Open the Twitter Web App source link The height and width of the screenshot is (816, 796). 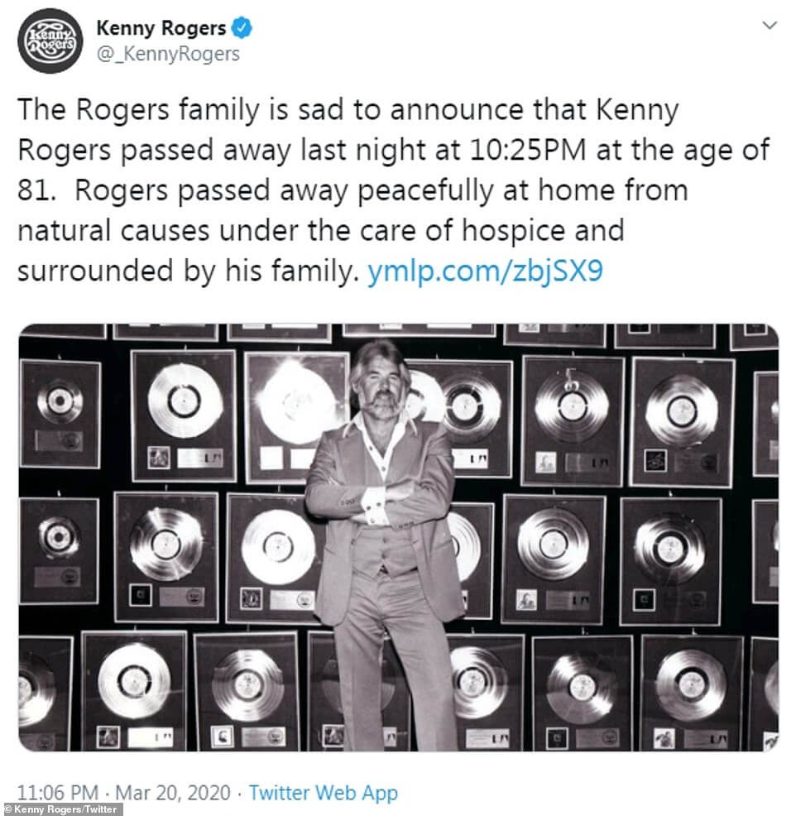coord(323,793)
